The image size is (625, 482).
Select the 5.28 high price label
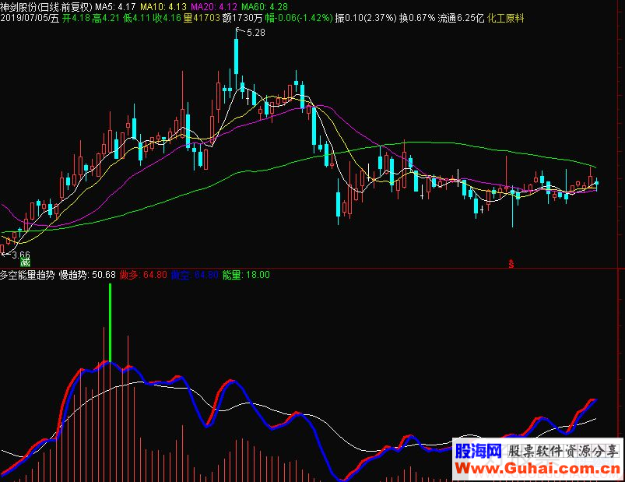point(256,33)
